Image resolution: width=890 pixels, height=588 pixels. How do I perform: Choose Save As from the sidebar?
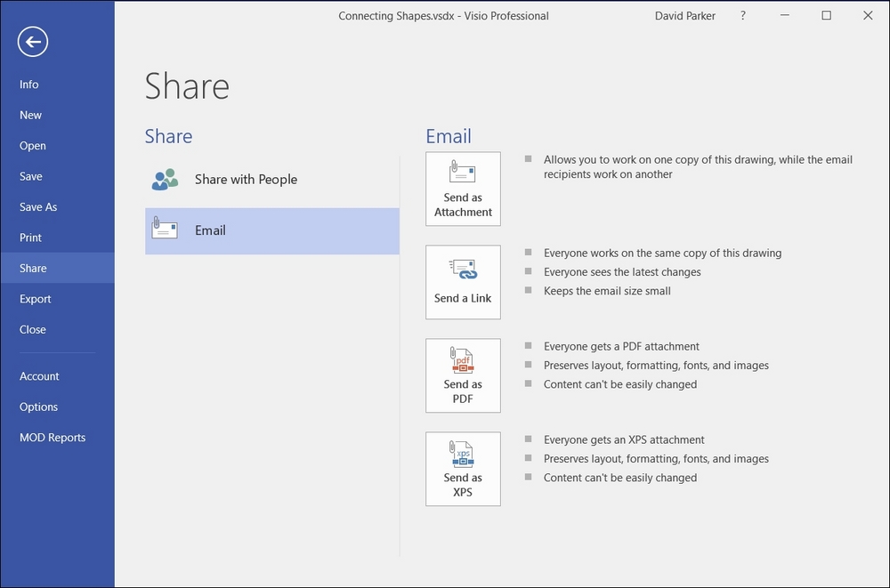click(57, 206)
